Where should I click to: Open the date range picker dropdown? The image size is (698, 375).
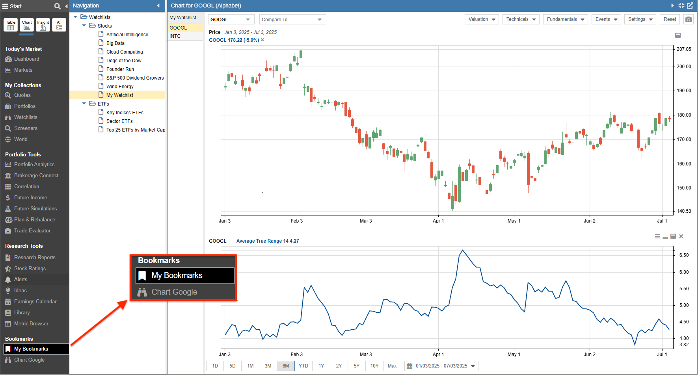441,366
